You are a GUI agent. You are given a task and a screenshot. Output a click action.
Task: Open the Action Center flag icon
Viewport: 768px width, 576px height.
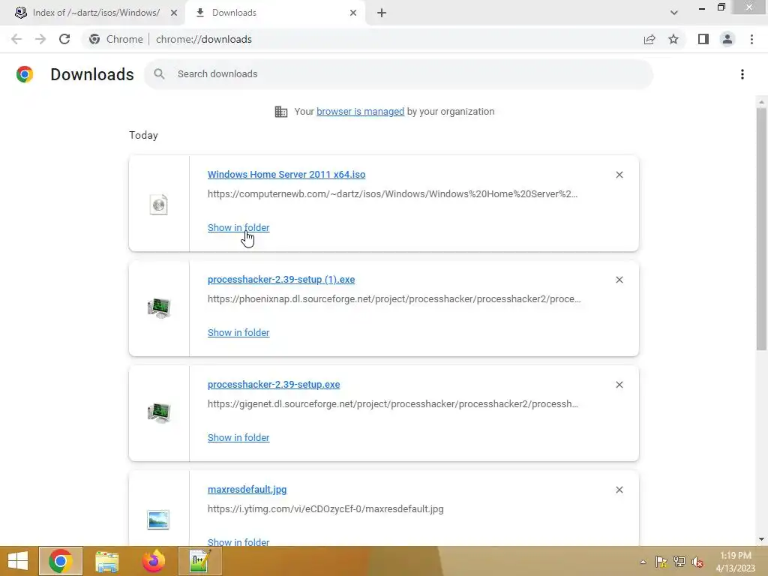pyautogui.click(x=661, y=562)
